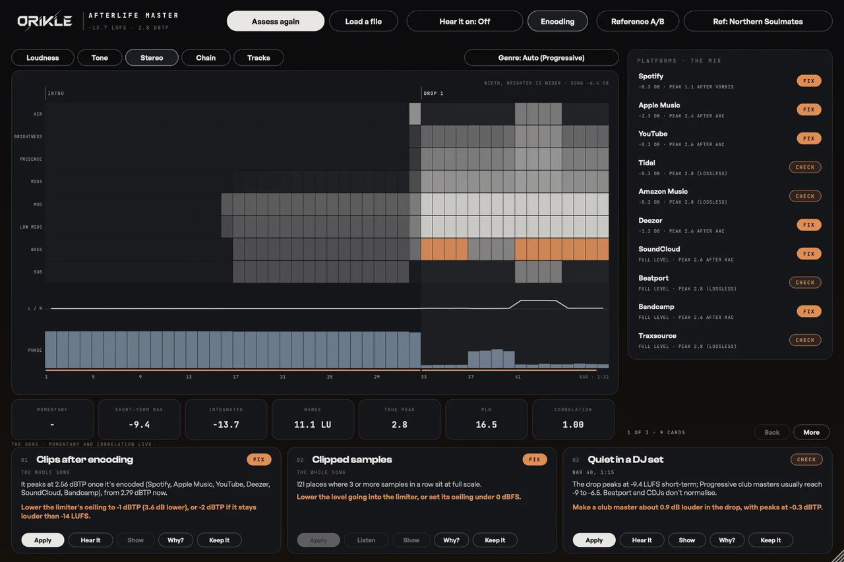Click the Integrated -13.7 meter tile
The image size is (844, 562).
(x=226, y=419)
